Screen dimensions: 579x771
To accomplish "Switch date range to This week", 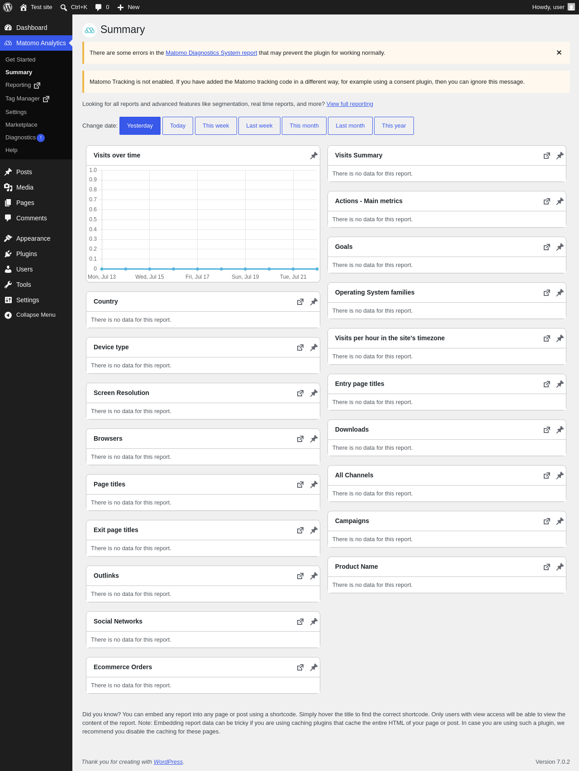I will coord(216,126).
